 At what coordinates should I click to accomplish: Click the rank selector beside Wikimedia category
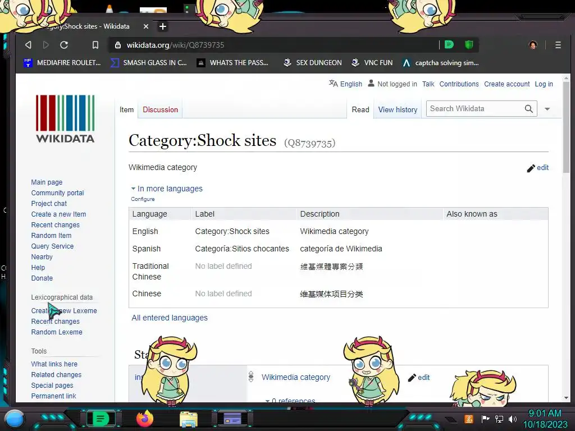tap(251, 377)
